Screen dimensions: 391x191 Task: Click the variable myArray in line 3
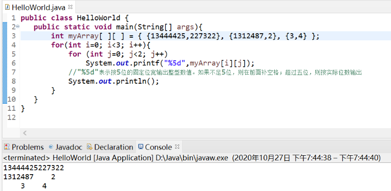coord(83,36)
